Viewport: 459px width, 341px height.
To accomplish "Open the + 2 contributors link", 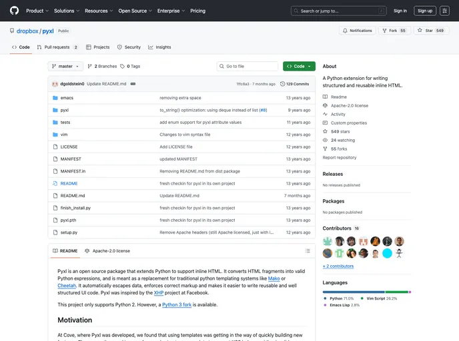I will [338, 266].
